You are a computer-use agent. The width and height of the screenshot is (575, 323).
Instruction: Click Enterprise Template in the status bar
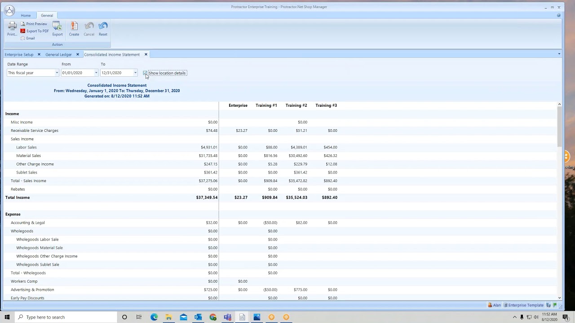tap(524, 305)
